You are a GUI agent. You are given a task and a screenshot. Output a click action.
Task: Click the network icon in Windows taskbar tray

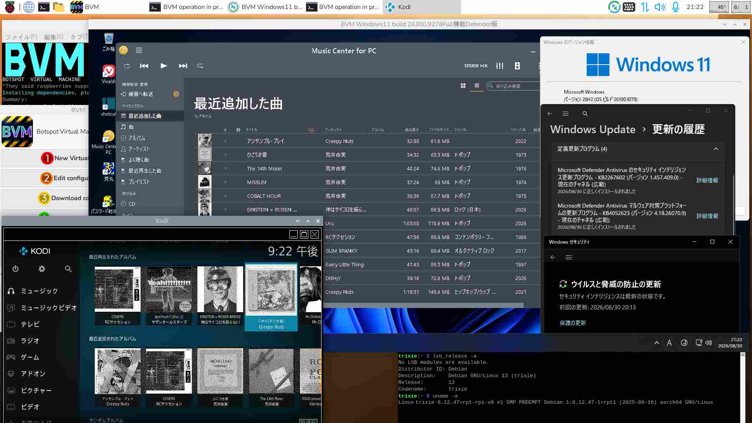pos(699,343)
